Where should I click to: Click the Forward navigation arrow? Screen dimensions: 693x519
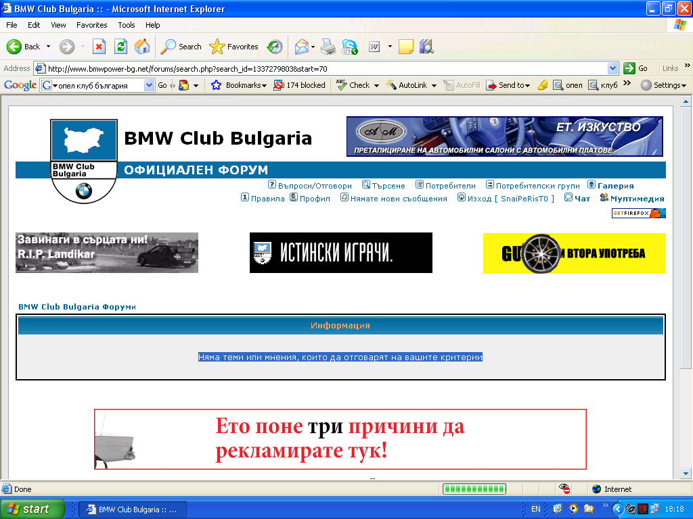pos(67,47)
